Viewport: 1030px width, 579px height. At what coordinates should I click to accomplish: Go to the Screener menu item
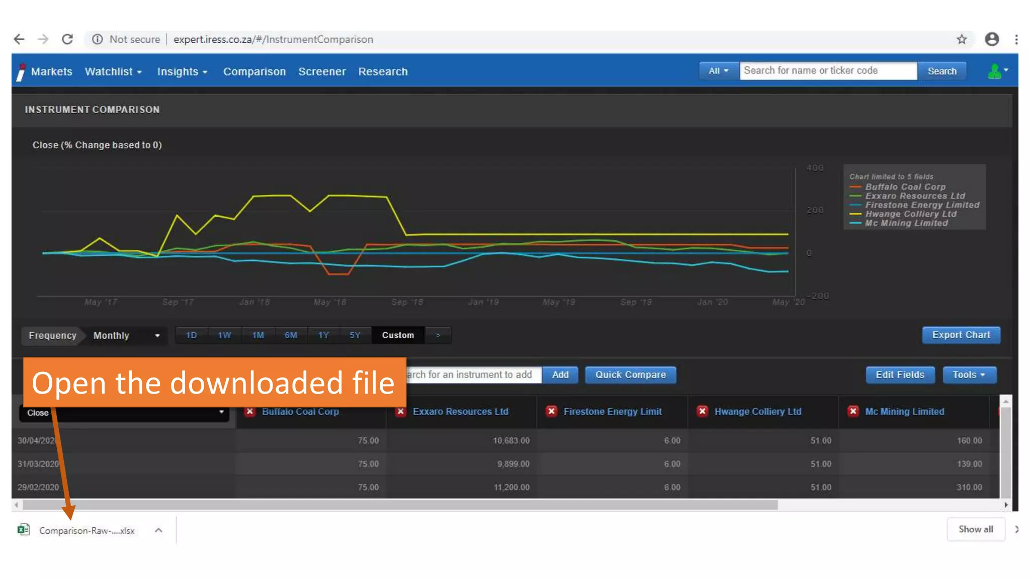[x=322, y=71]
